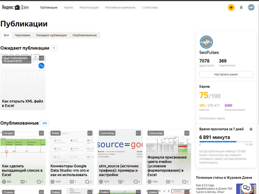Image resolution: width=259 pixels, height=194 pixels.
Task: Click the Посмотреть карму link
Action: 212,118
